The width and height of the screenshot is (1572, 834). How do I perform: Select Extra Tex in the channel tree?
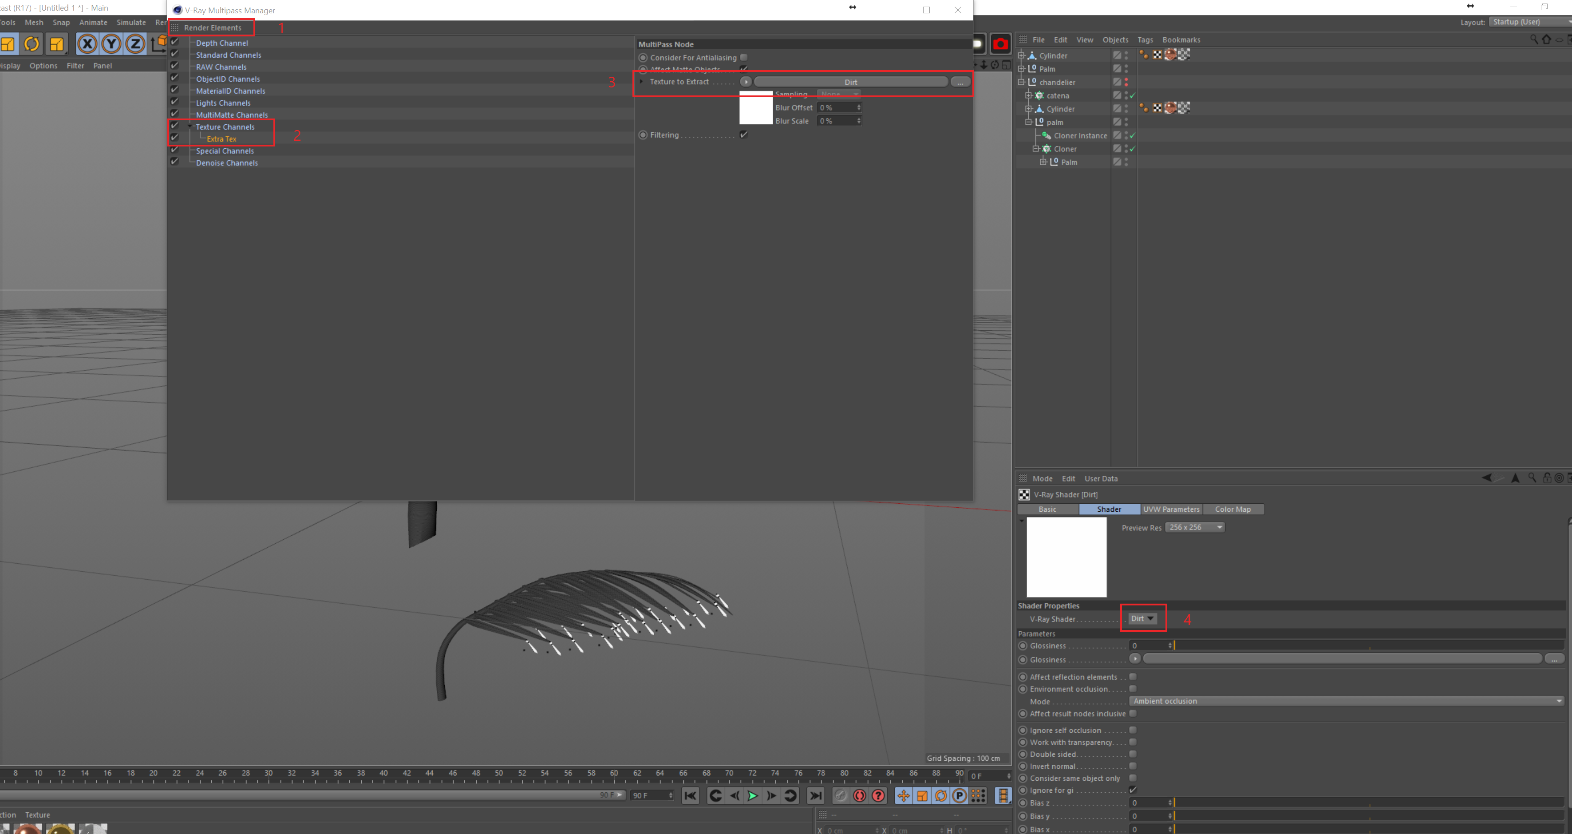tap(221, 139)
